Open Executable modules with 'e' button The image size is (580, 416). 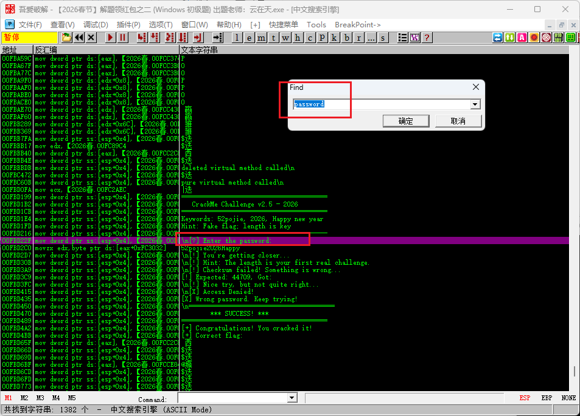(250, 38)
